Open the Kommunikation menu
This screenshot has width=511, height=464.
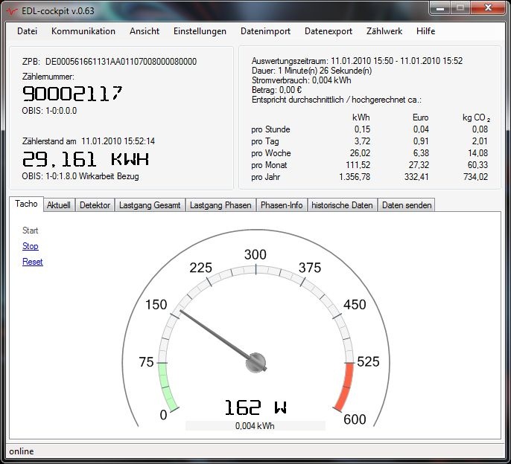click(83, 31)
